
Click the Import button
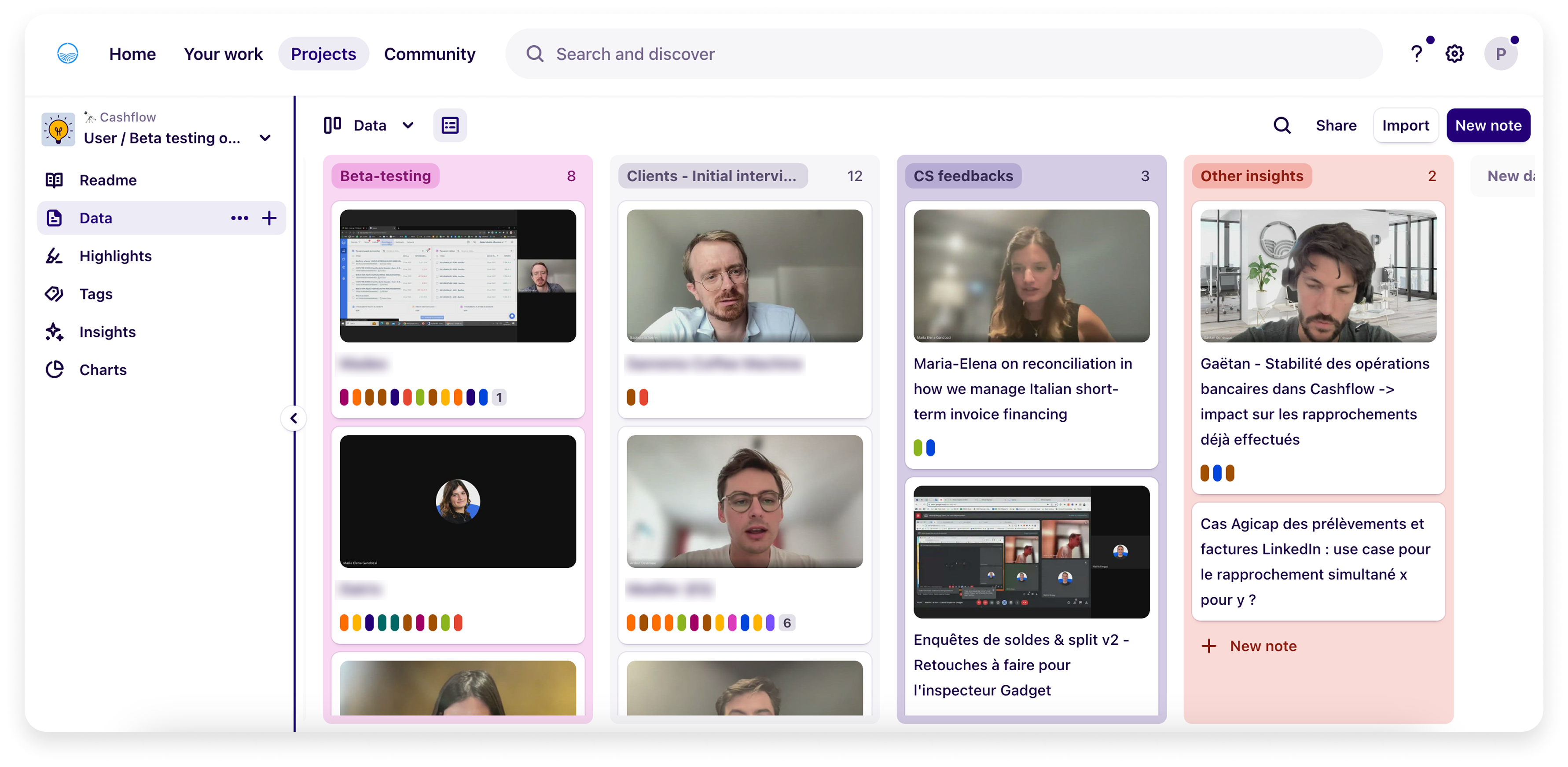1405,125
